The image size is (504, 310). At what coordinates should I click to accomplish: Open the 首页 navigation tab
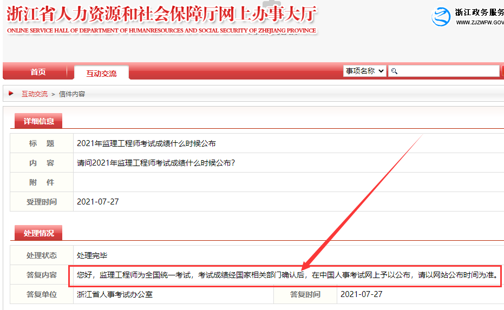(x=38, y=71)
